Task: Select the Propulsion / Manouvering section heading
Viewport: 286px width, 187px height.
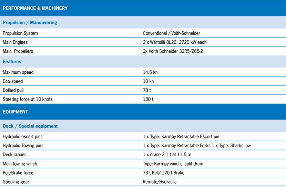Action: (x=30, y=23)
